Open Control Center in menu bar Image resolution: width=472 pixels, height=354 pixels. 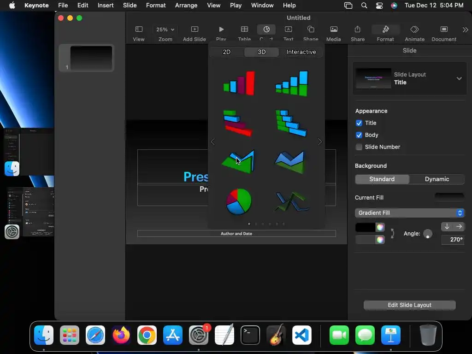379,6
